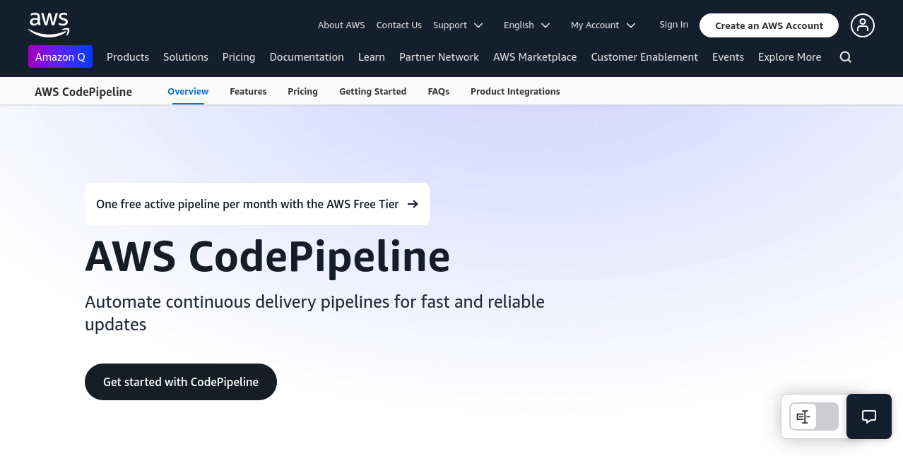Viewport: 903px width, 456px height.
Task: Click Get started with CodePipeline button
Action: (181, 382)
